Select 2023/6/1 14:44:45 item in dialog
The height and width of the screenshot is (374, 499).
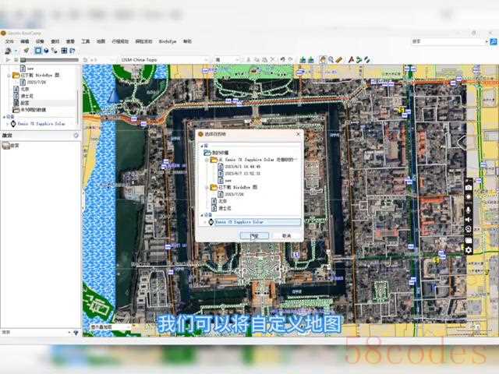click(x=239, y=166)
